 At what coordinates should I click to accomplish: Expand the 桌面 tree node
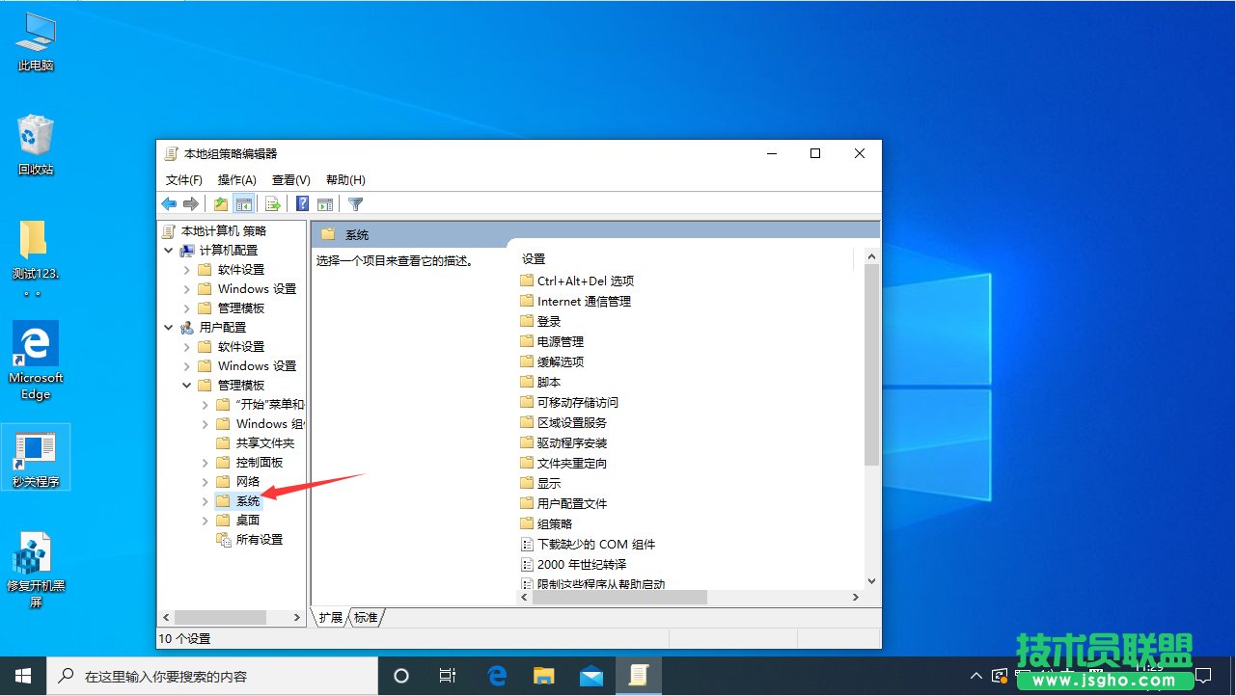(204, 520)
